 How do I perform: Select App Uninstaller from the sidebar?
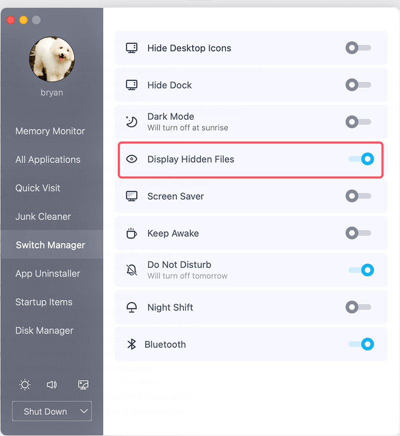click(x=47, y=274)
